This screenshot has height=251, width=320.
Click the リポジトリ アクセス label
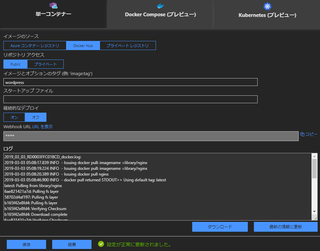pyautogui.click(x=24, y=55)
